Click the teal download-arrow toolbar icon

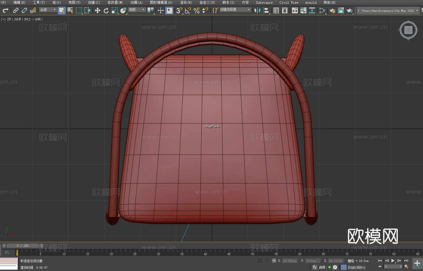click(x=312, y=10)
